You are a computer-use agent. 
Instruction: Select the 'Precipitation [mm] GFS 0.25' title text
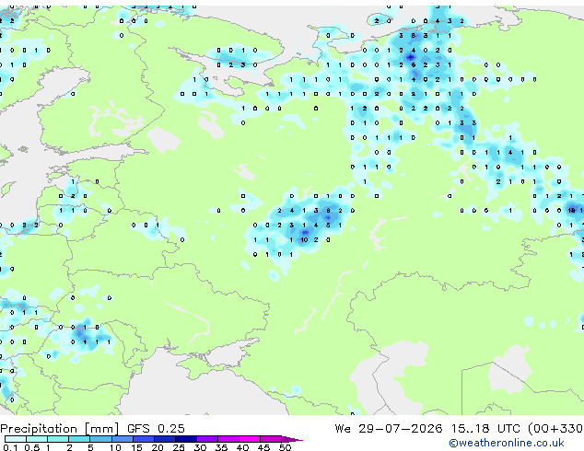point(92,429)
